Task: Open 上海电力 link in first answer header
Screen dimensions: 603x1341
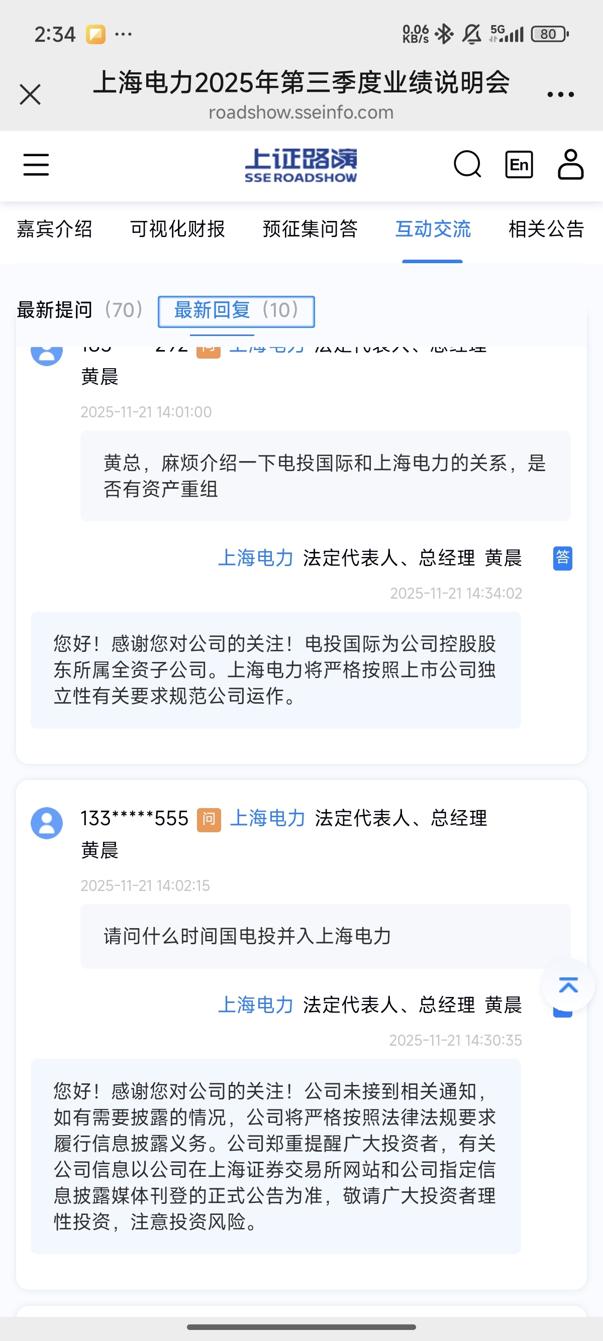Action: 256,558
